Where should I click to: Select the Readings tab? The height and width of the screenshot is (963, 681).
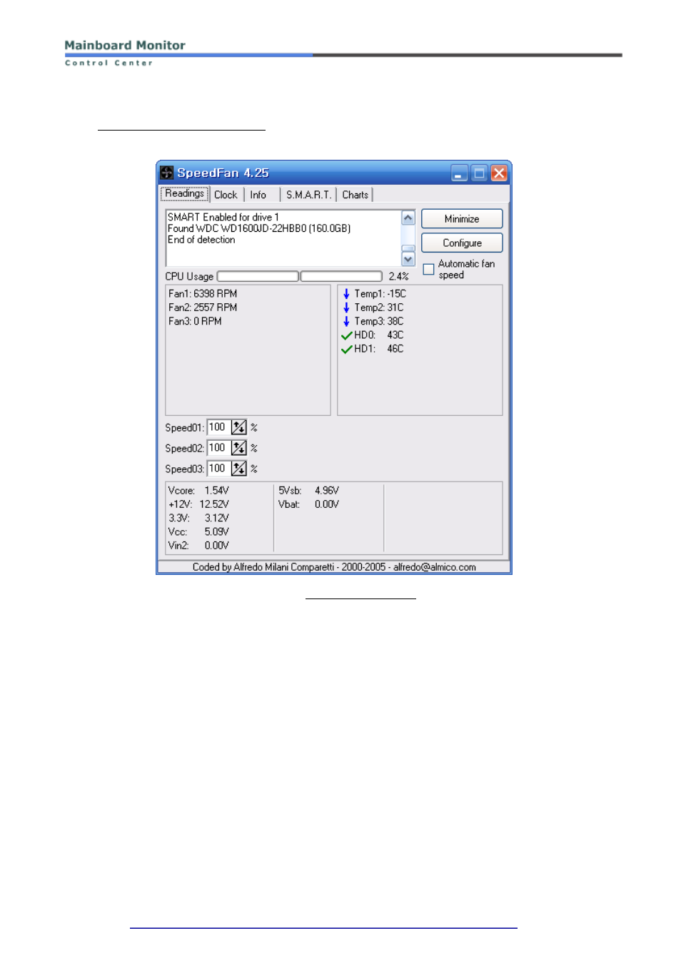(x=185, y=193)
